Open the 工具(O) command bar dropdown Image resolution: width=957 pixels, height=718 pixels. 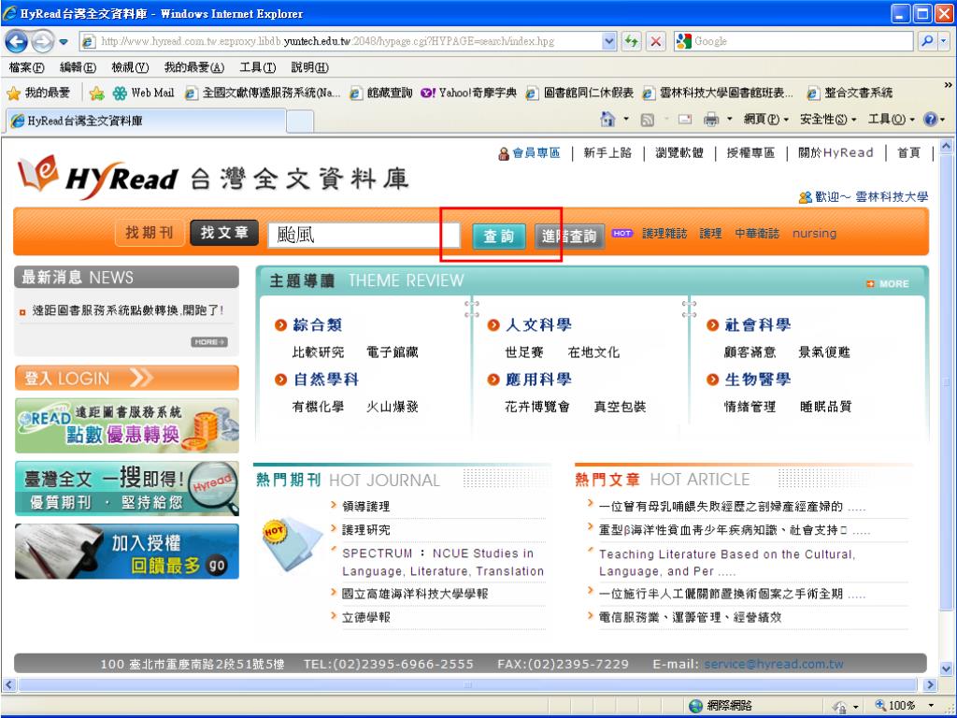pos(891,119)
